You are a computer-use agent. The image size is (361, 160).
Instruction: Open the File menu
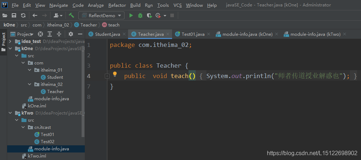(x=15, y=5)
